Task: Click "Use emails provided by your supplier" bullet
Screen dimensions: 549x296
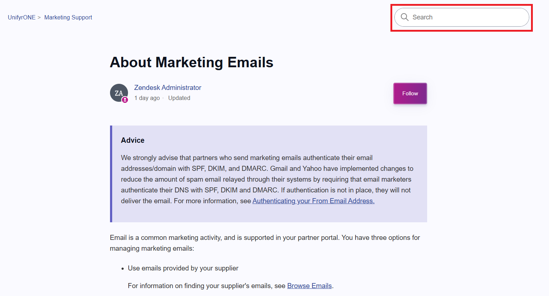Action: pos(183,268)
